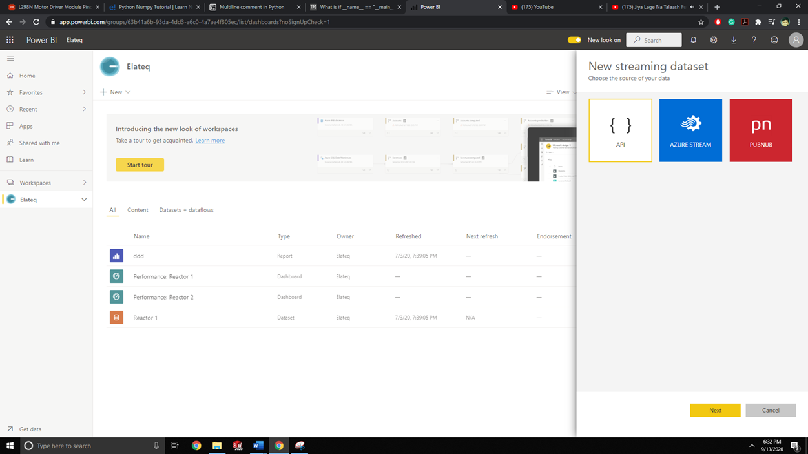Switch to Python Numpy Tutorial tab
This screenshot has width=808, height=454.
[x=154, y=7]
